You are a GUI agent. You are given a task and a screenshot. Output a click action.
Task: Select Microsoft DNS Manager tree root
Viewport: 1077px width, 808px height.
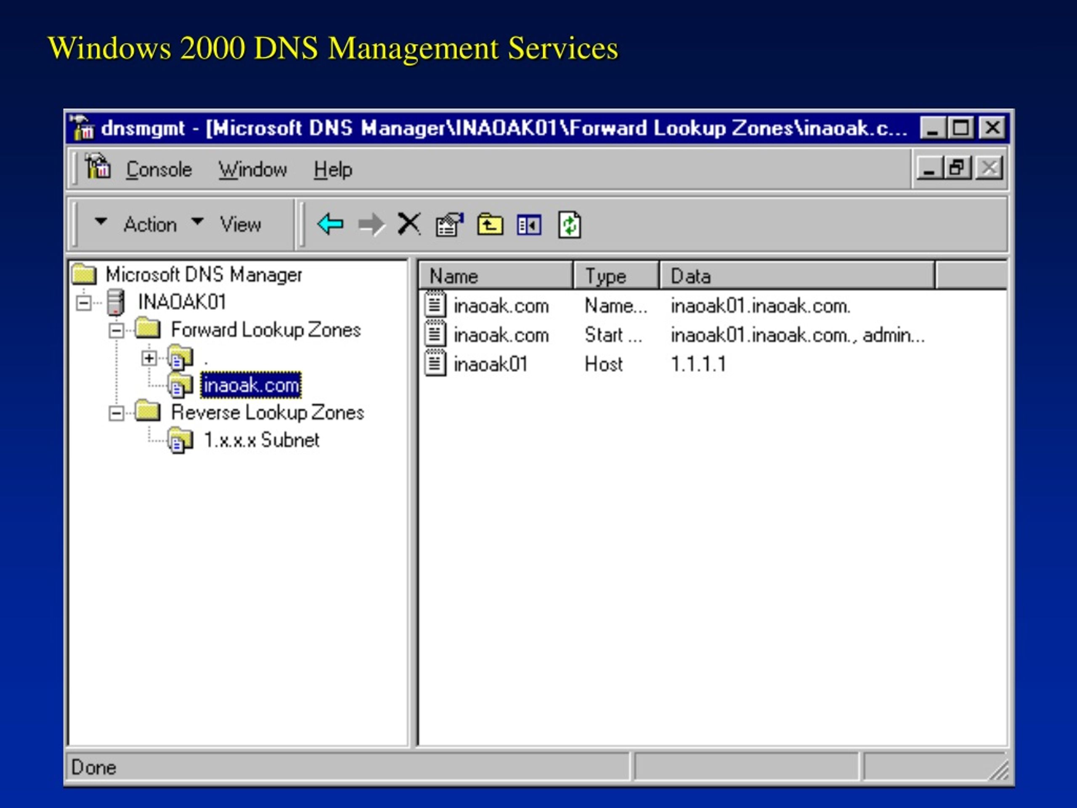point(204,275)
